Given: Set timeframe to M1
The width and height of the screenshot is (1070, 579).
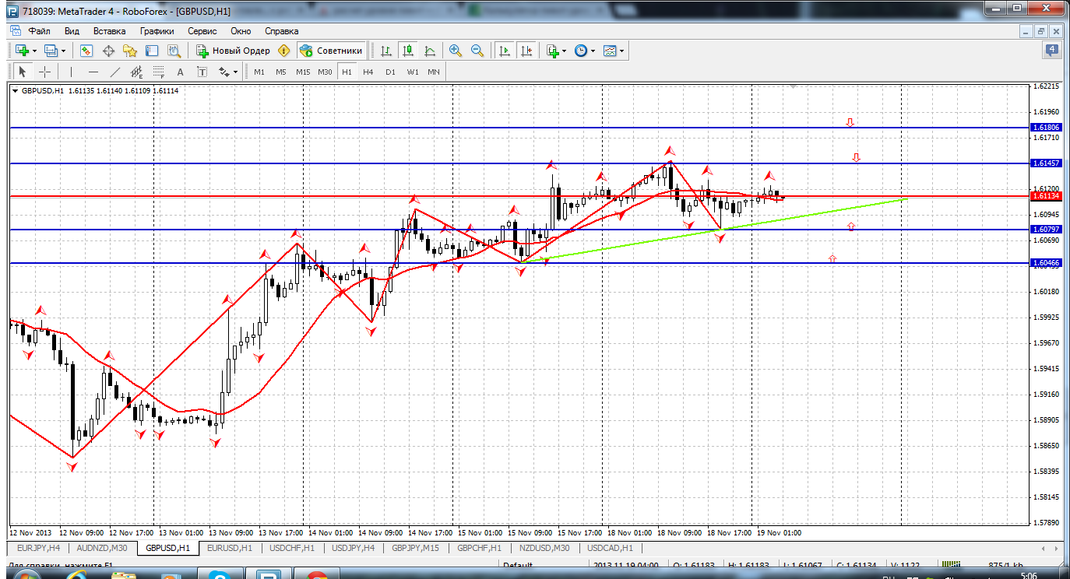Looking at the screenshot, I should [259, 72].
